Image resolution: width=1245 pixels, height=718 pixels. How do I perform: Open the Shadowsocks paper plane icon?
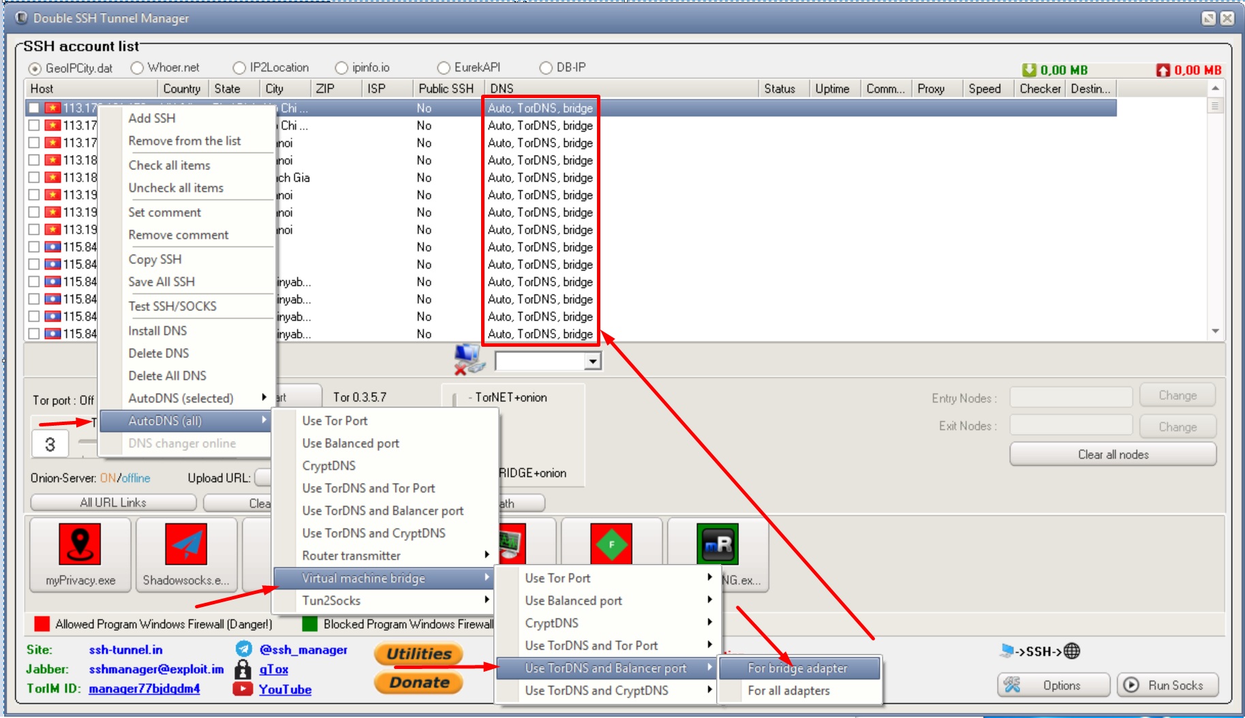pyautogui.click(x=185, y=544)
